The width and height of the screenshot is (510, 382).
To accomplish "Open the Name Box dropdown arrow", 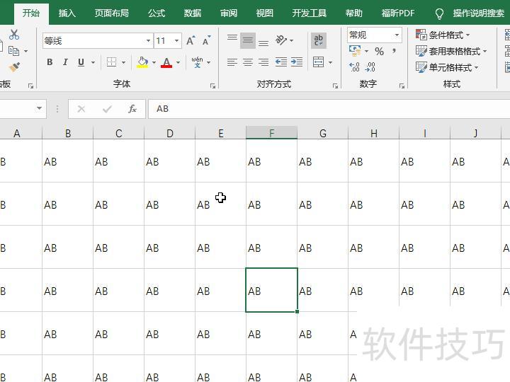I will 40,108.
